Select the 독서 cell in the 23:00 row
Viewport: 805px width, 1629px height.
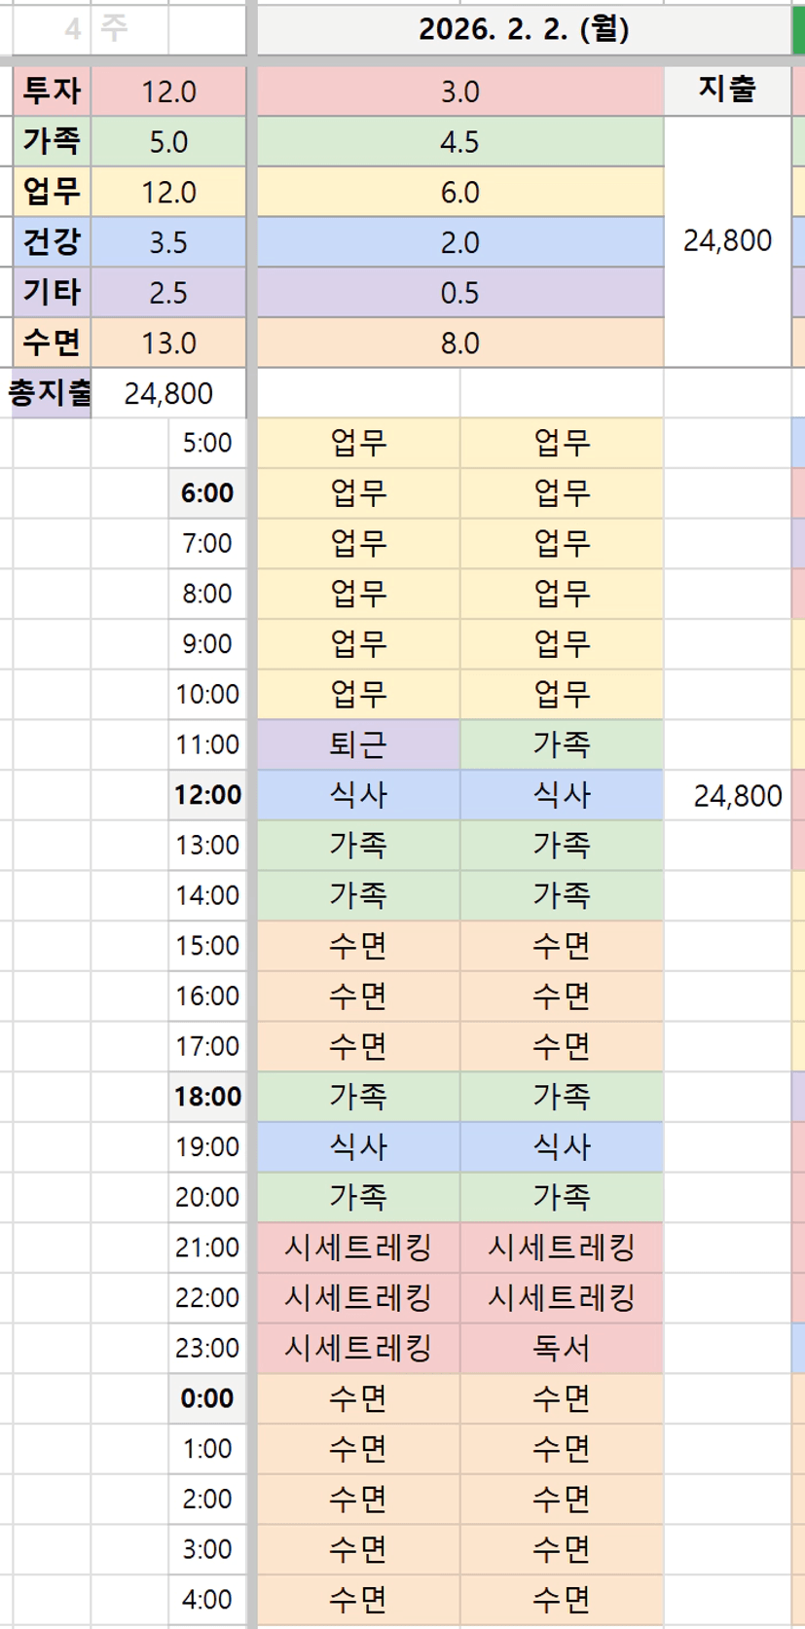coord(561,1348)
